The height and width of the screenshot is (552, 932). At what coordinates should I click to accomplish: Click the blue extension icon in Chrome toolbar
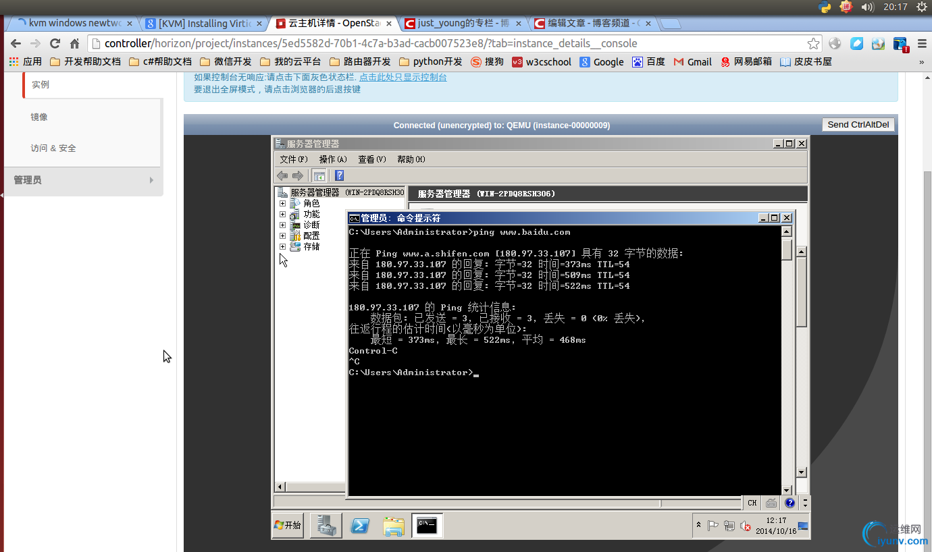856,44
